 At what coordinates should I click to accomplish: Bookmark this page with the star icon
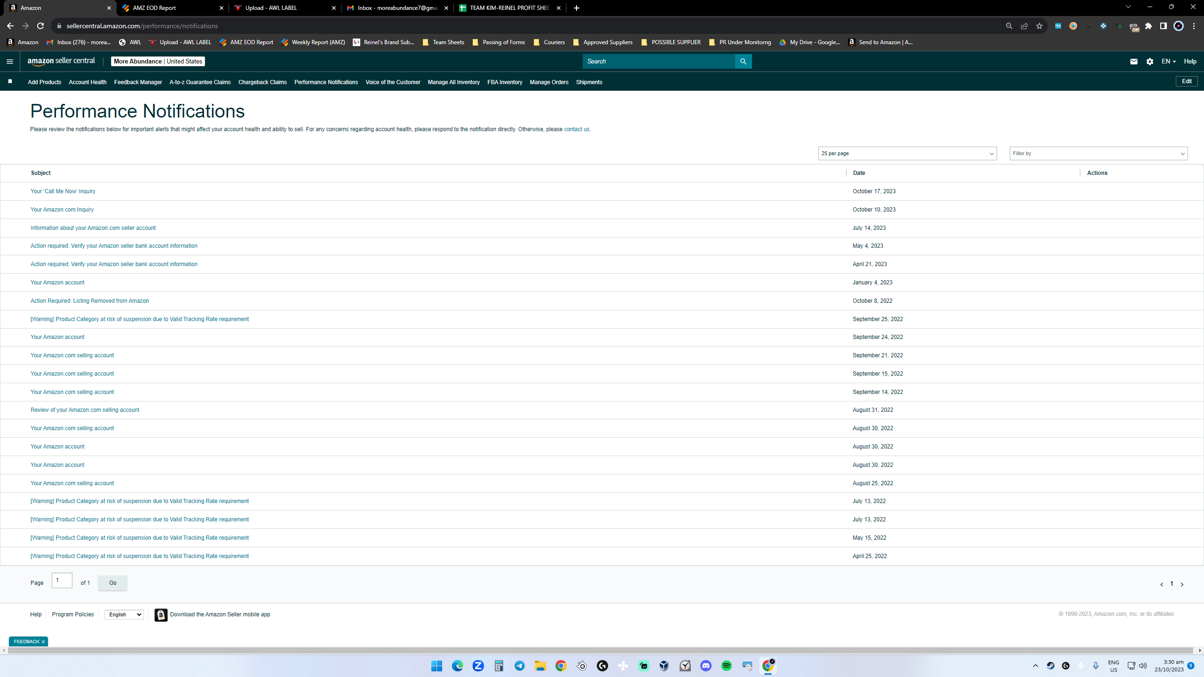tap(1039, 26)
